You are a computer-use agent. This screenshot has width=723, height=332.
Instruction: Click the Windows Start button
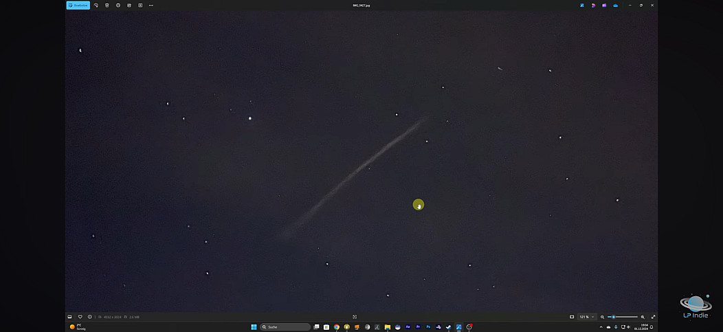(x=254, y=327)
